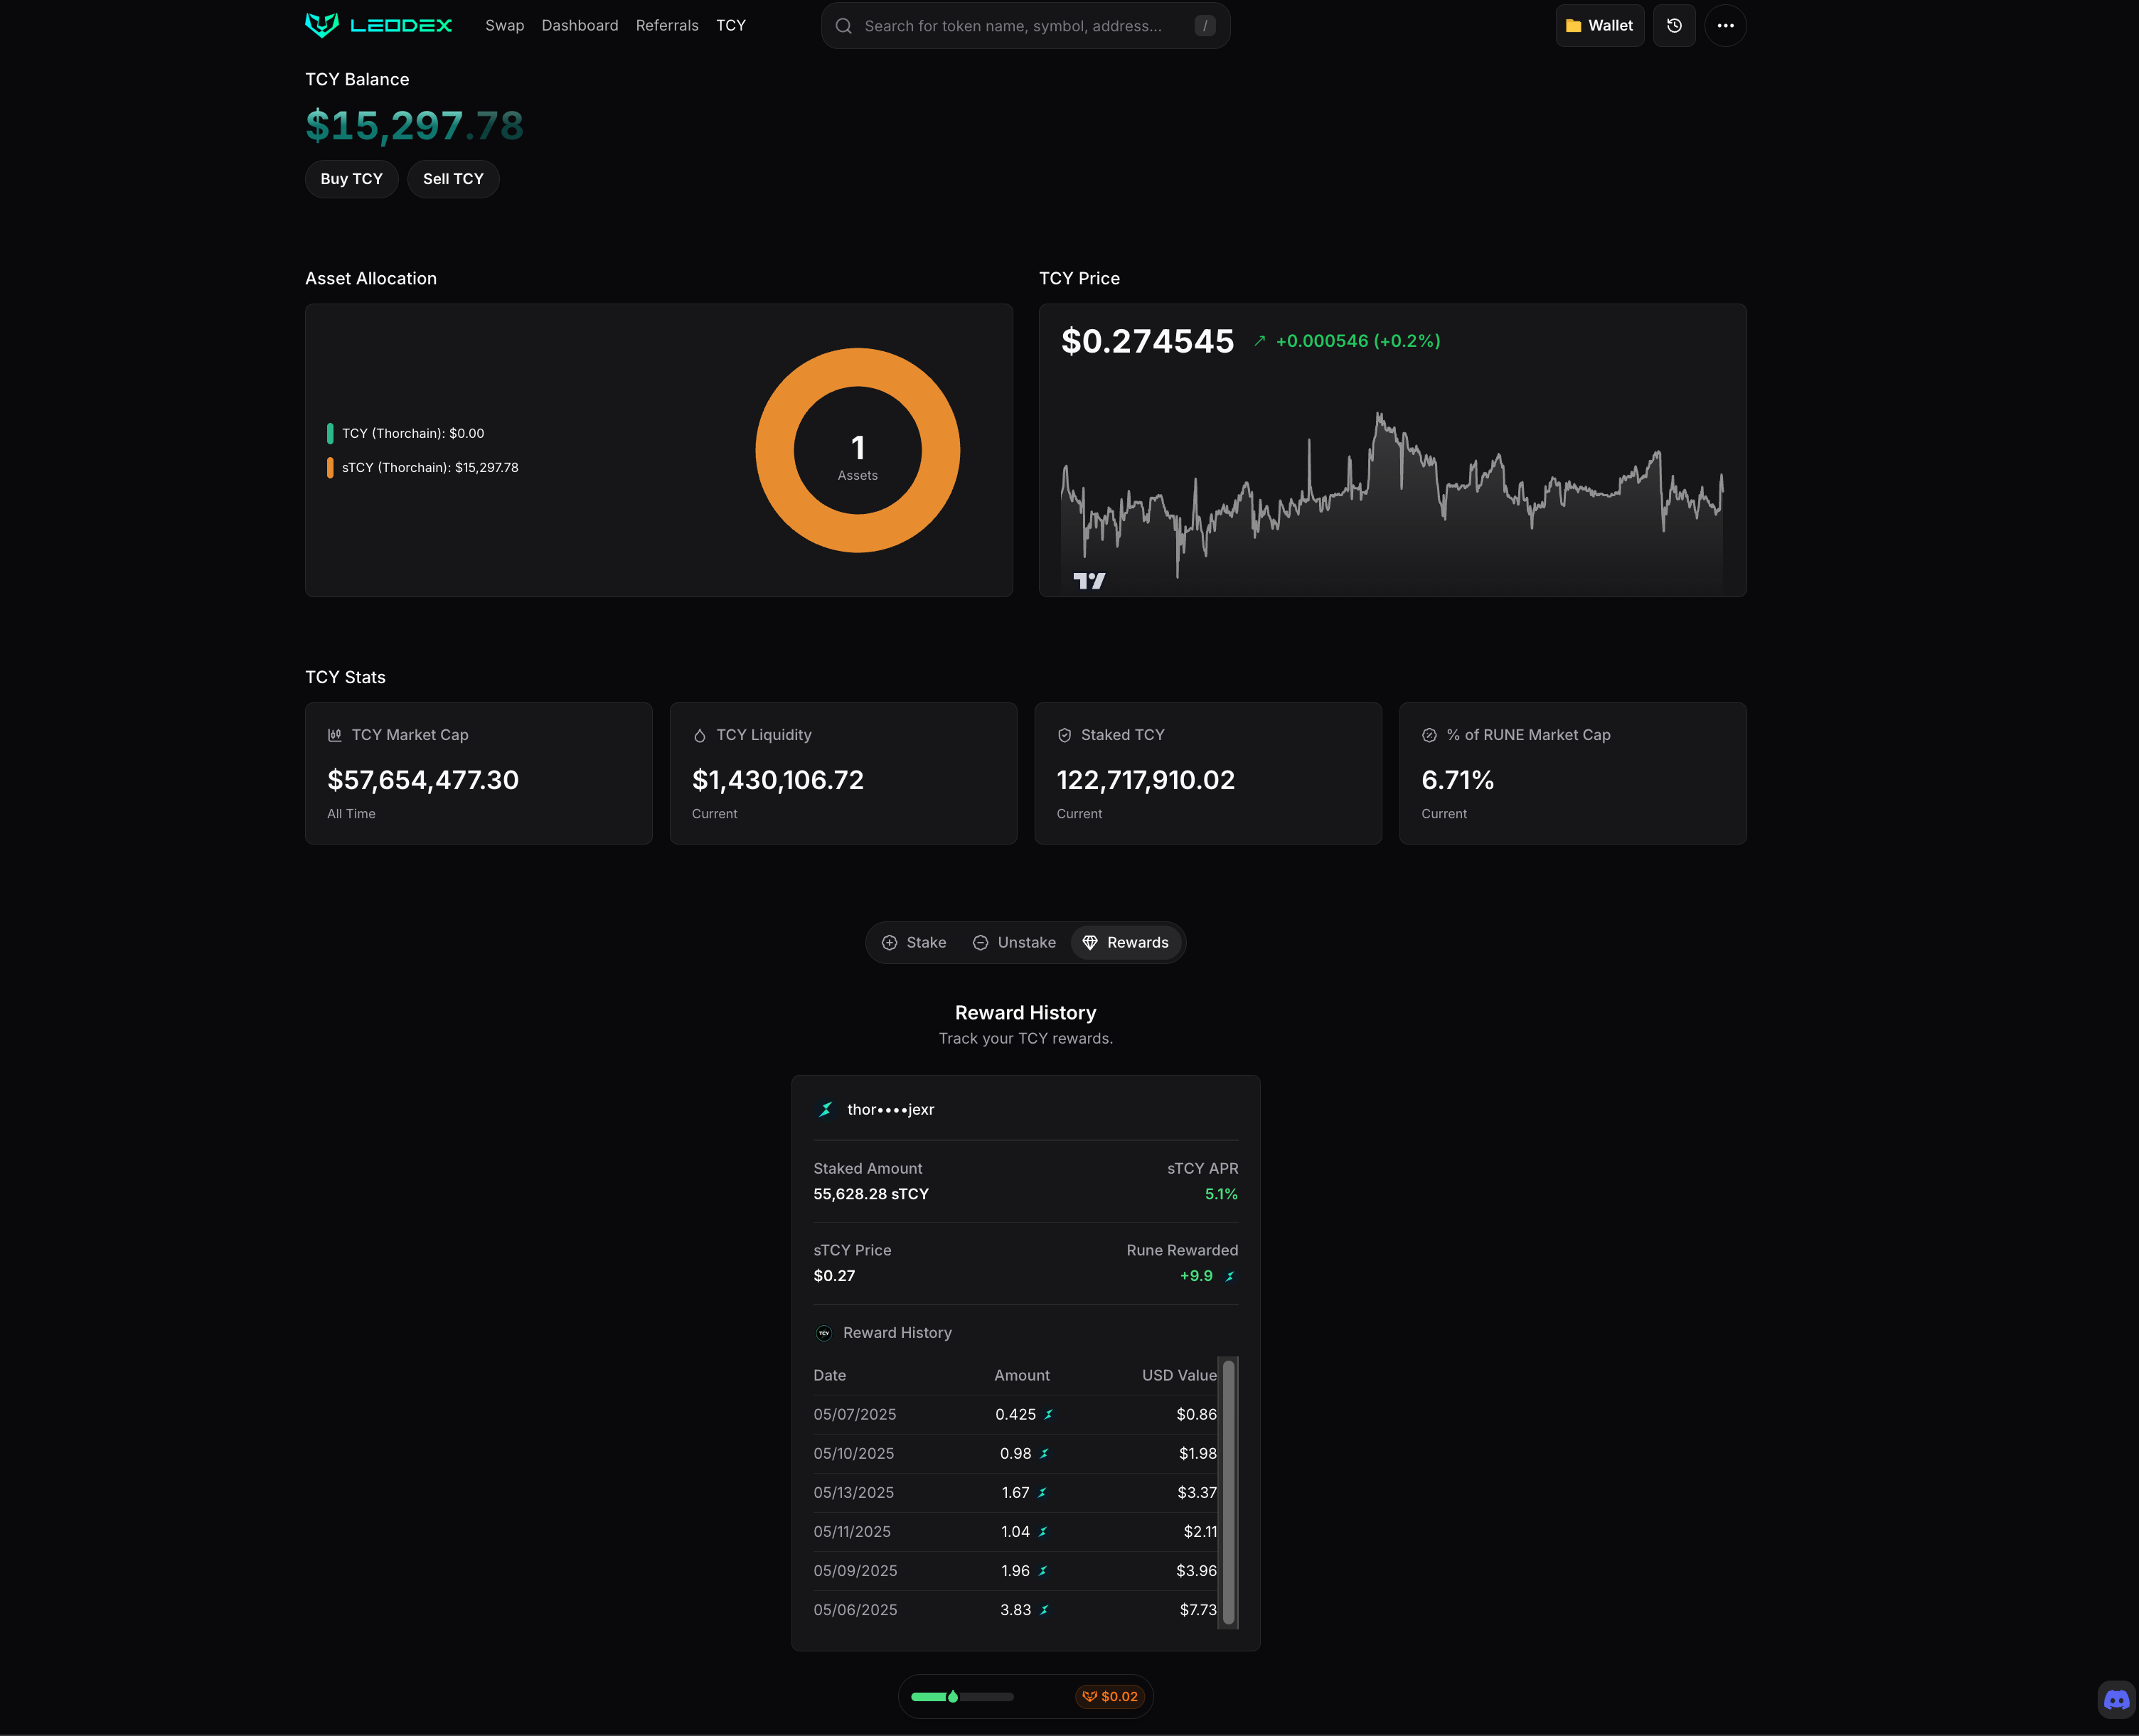The image size is (2139, 1736).
Task: Click the $0.02 Leodex price badge
Action: 1111,1696
